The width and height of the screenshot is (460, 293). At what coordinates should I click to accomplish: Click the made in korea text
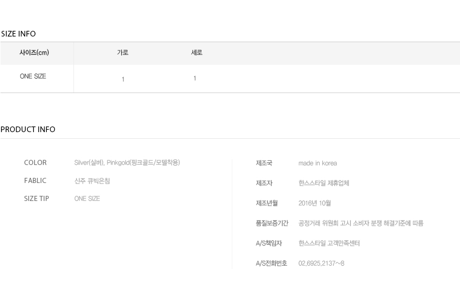318,163
